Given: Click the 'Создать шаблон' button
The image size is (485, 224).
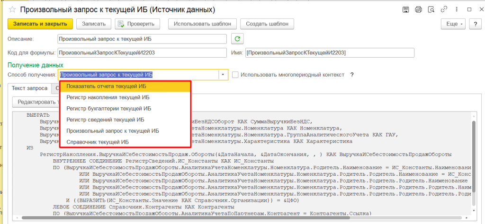Looking at the screenshot, I should coord(267,24).
